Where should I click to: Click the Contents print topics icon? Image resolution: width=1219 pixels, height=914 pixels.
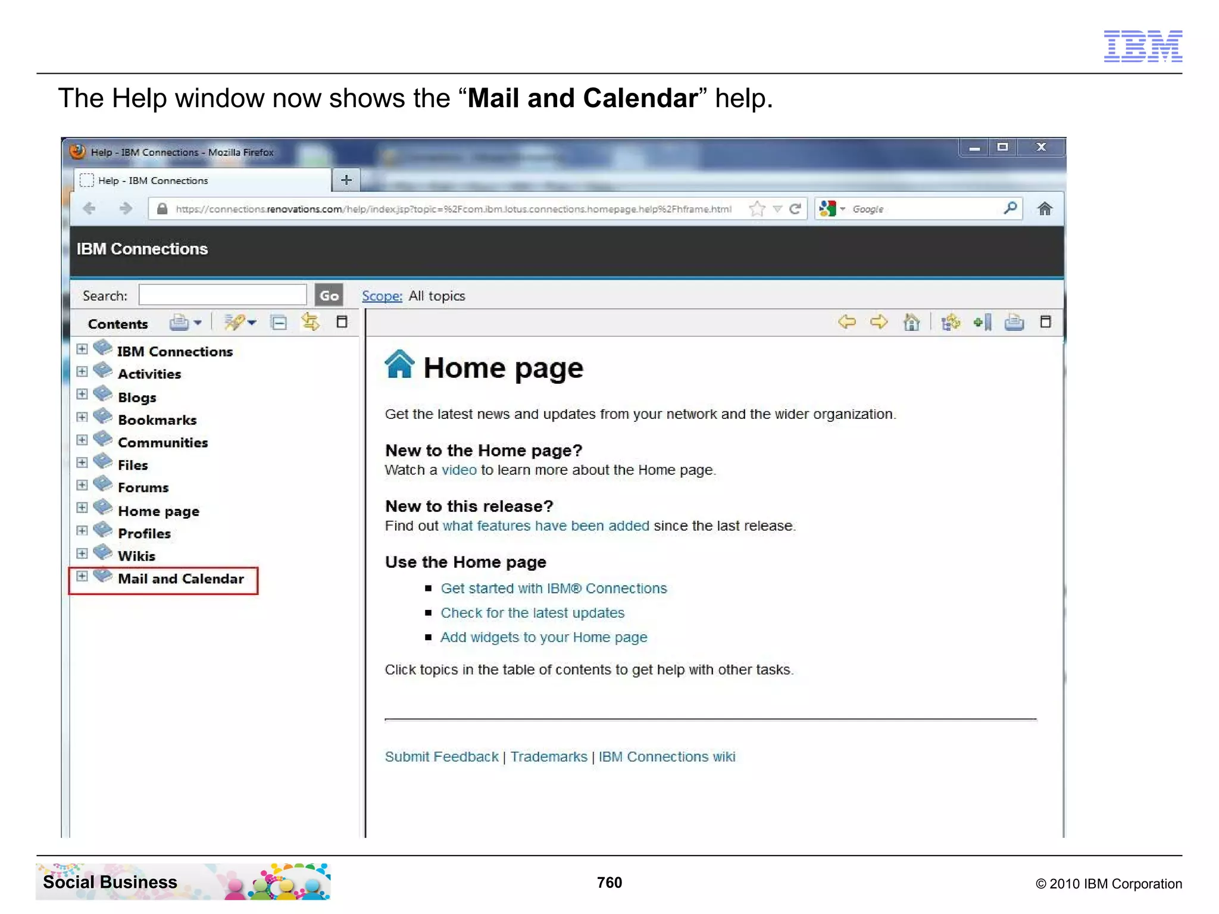coord(179,323)
